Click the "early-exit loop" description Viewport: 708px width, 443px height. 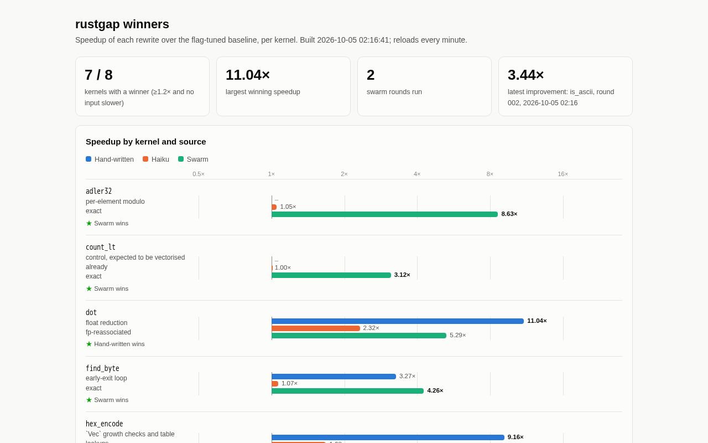(106, 378)
